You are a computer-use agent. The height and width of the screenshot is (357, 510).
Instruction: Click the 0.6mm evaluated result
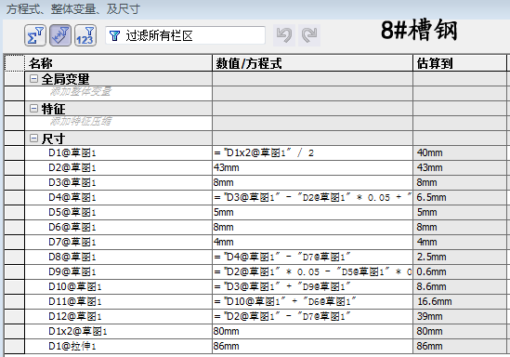pos(432,271)
